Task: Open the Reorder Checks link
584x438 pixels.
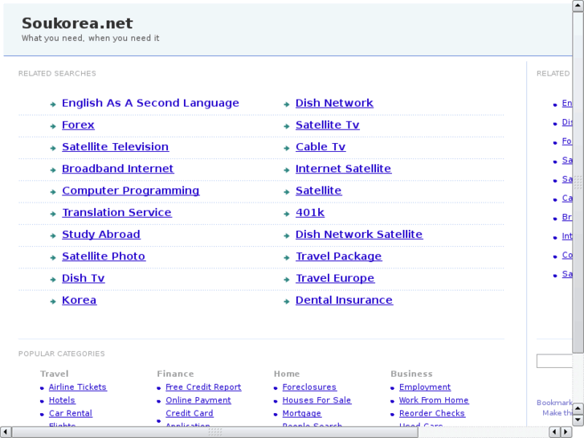Action: 432,413
